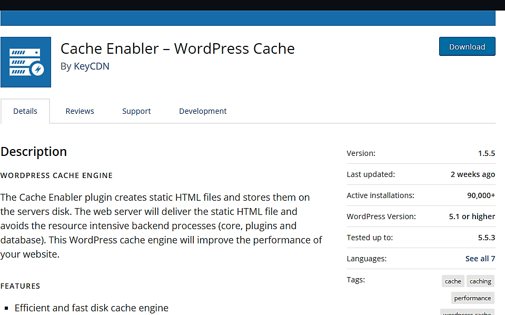Screen dimensions: 505x315
Task: Click the FEATURES subheading
Action: coord(20,286)
